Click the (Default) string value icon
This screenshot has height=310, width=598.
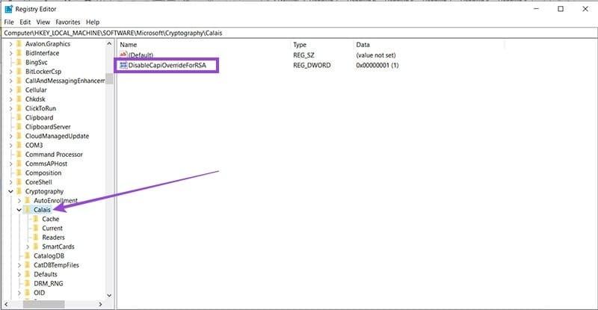(123, 55)
